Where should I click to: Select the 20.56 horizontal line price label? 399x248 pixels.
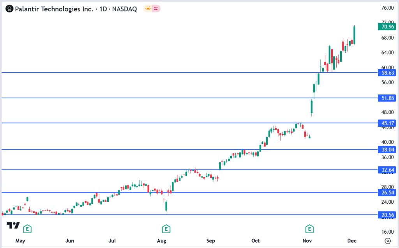coord(387,215)
